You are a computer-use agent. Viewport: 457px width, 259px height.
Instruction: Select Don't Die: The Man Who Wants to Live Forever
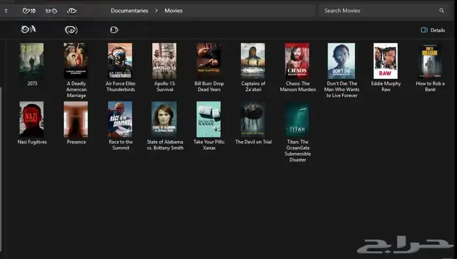pyautogui.click(x=341, y=61)
